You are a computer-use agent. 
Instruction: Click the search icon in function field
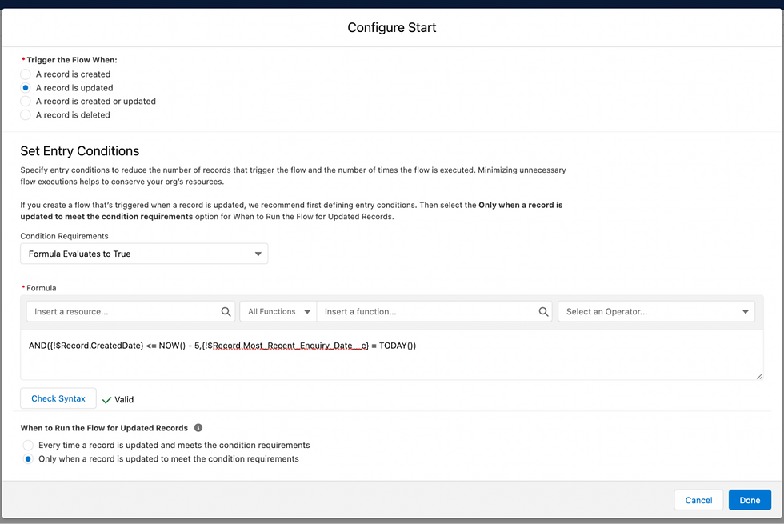(x=543, y=311)
